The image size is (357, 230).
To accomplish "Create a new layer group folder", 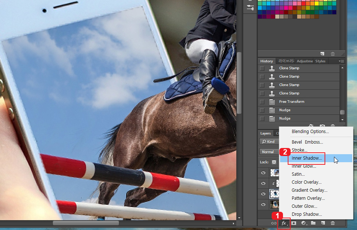I will click(313, 223).
